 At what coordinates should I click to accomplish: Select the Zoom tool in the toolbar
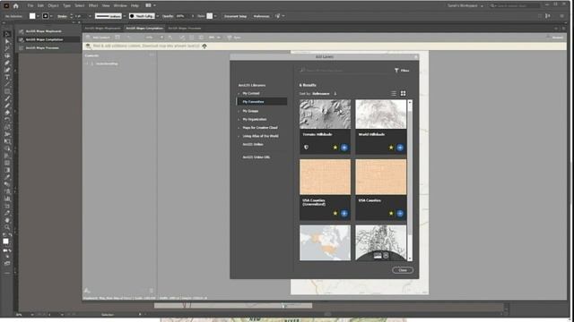point(7,227)
